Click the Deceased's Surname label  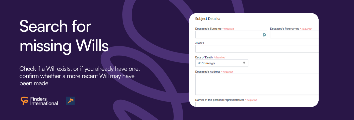click(x=208, y=29)
